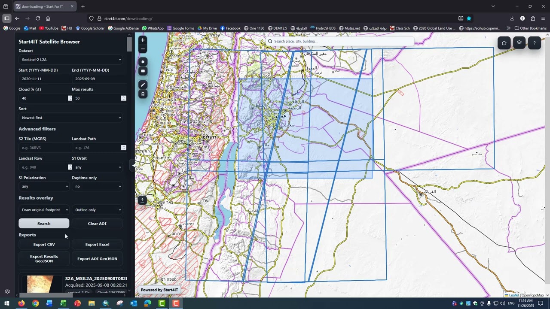Click the Start date input field
This screenshot has width=550, height=309.
pos(44,79)
